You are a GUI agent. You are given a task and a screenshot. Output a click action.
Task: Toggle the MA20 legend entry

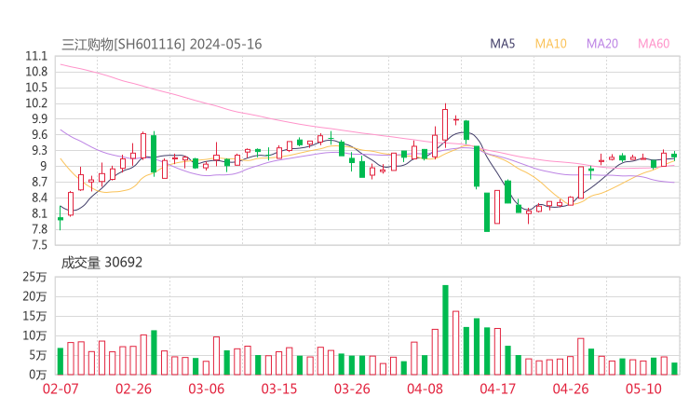pos(601,44)
